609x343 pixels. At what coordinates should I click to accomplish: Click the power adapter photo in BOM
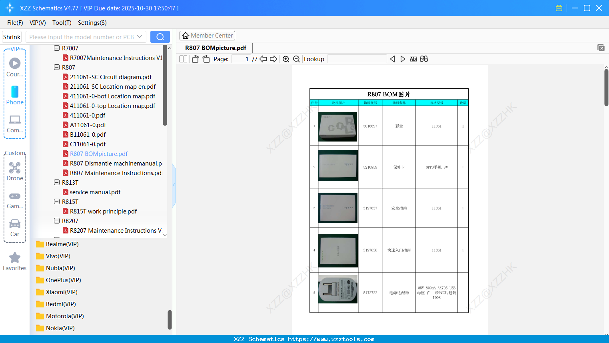click(338, 289)
